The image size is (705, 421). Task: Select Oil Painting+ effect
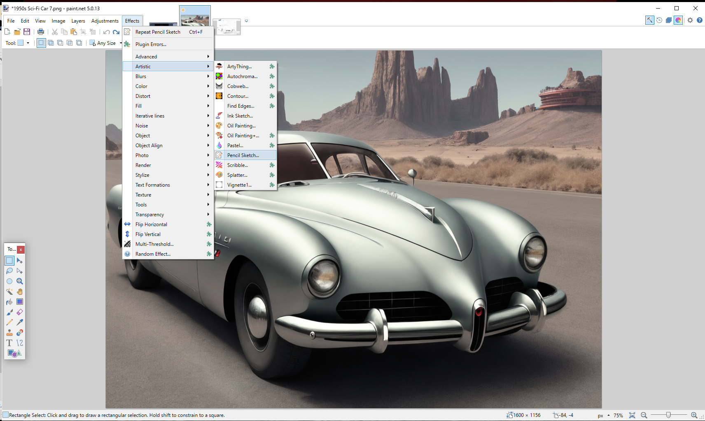pyautogui.click(x=245, y=136)
